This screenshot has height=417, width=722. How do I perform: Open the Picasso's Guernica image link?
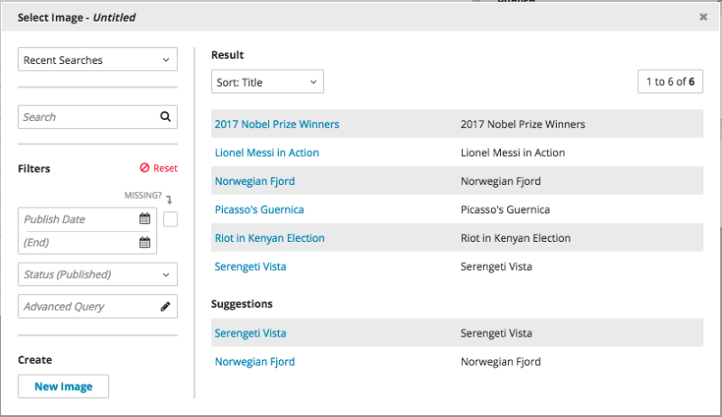pos(259,209)
